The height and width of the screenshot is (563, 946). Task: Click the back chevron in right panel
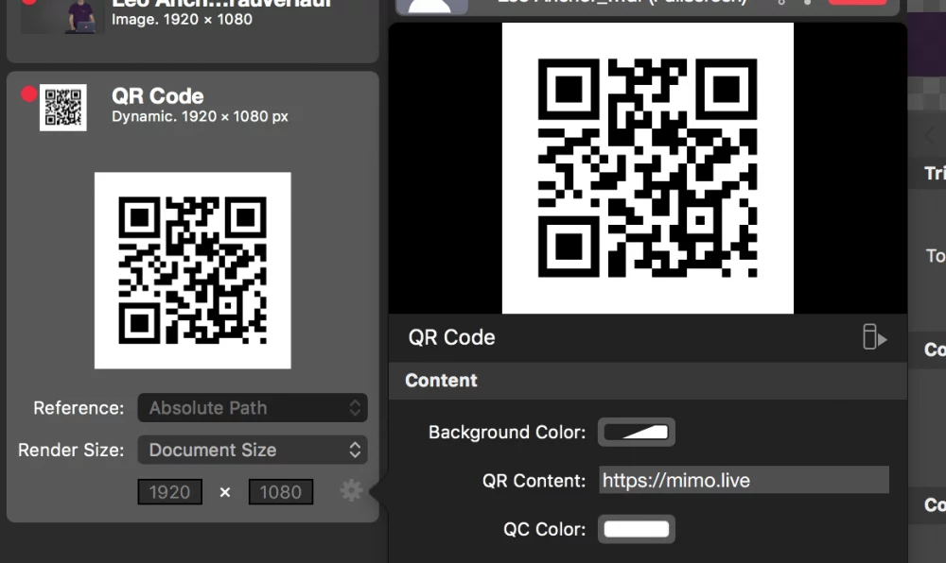[x=930, y=135]
